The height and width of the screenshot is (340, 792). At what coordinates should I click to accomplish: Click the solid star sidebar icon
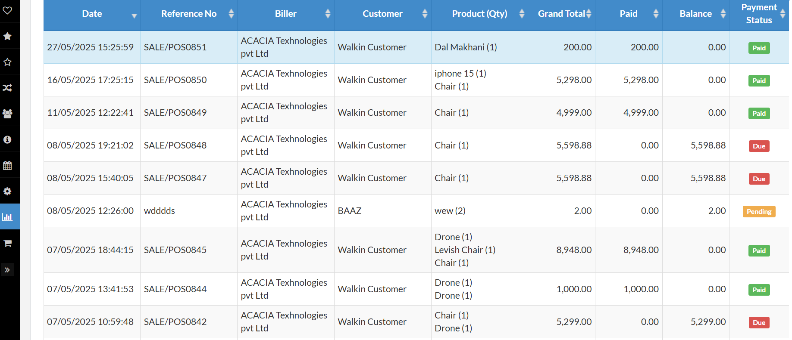(x=7, y=36)
